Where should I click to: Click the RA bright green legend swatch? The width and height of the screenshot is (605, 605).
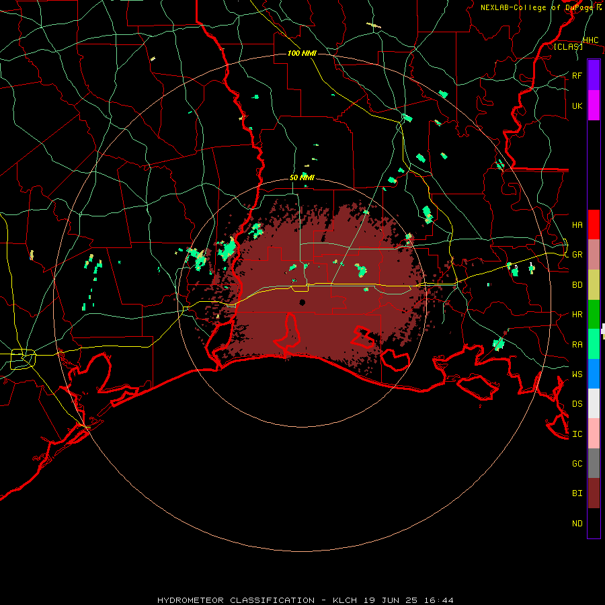[594, 344]
